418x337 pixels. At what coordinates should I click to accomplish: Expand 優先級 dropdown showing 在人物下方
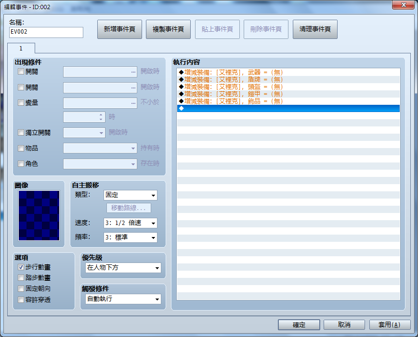[123, 268]
